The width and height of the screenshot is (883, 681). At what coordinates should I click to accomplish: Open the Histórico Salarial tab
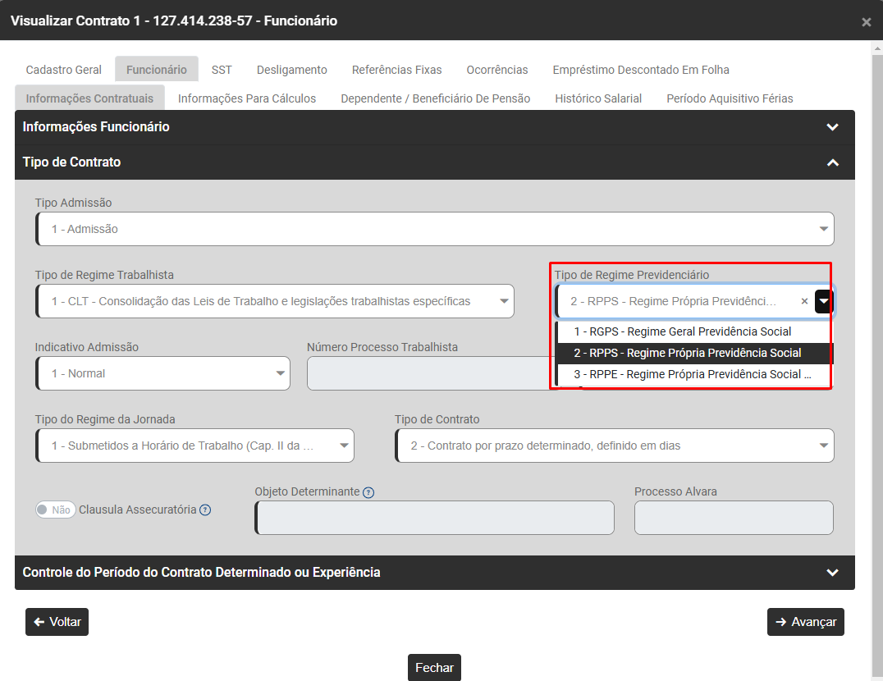click(598, 98)
